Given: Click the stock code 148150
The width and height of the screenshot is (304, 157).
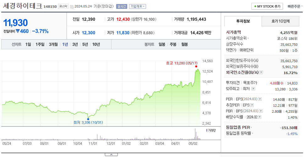Looking at the screenshot, I should click(x=50, y=7).
